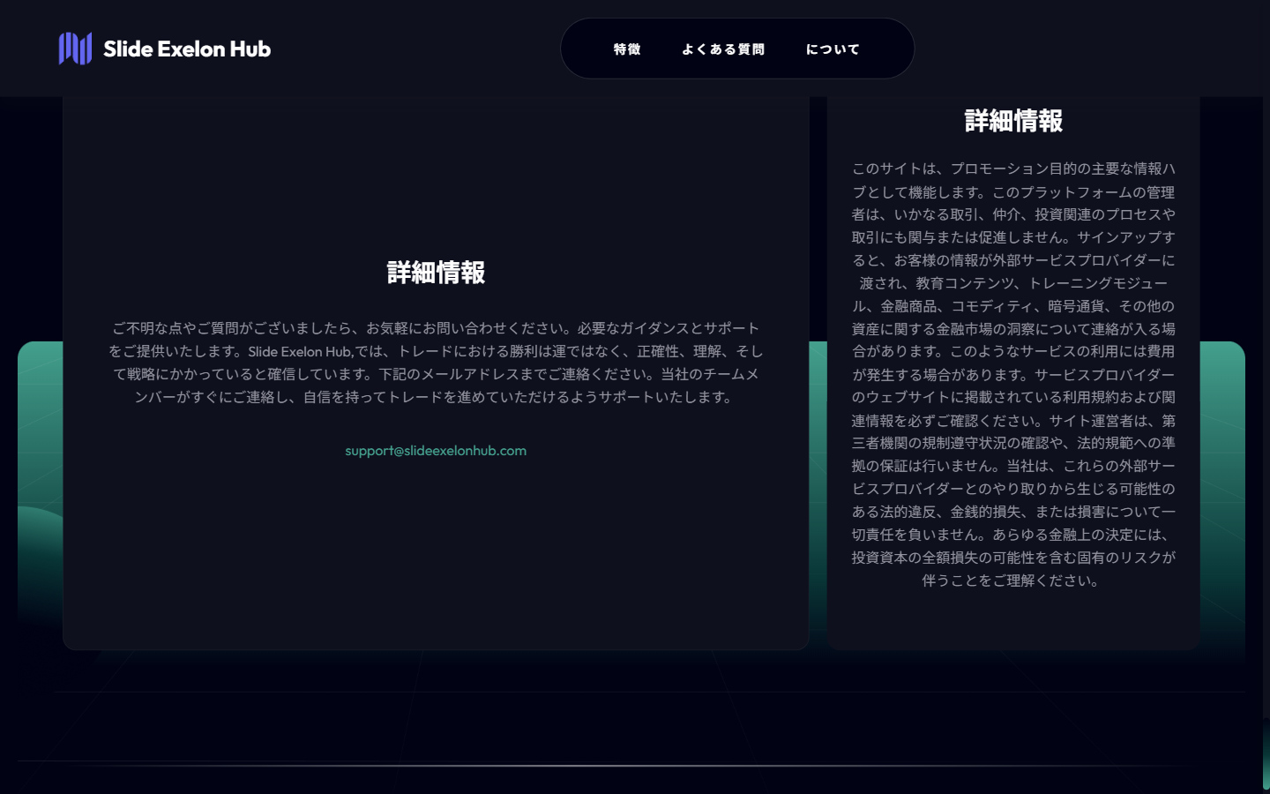Open the 特徴 navigation item
Image resolution: width=1270 pixels, height=794 pixels.
[627, 49]
